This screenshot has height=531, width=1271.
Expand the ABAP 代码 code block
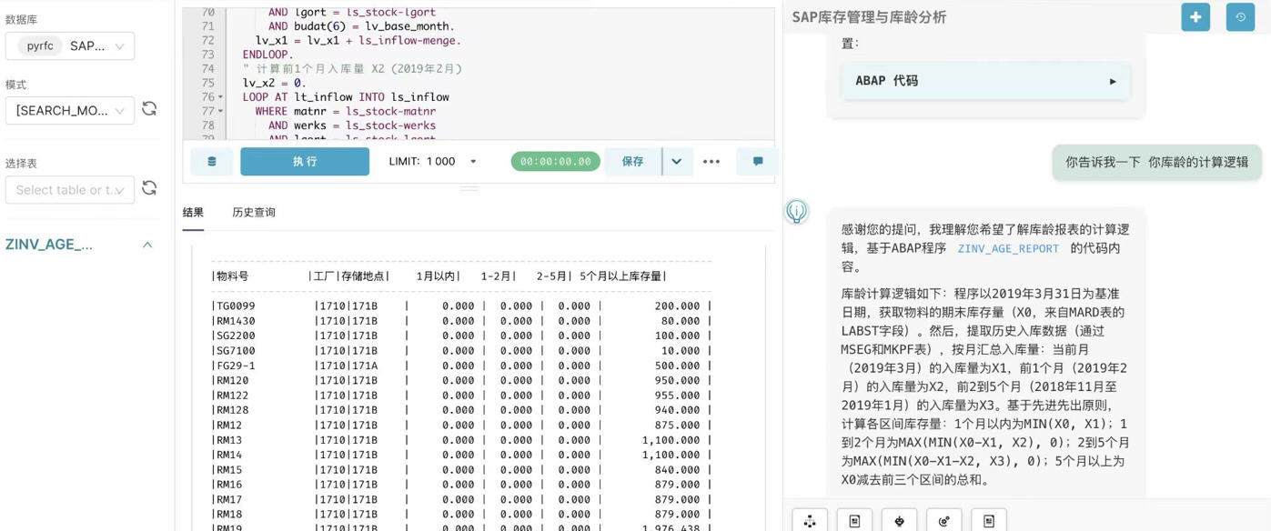pos(985,81)
